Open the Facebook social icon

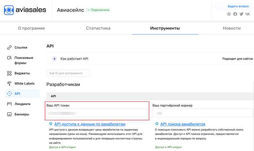pos(235,14)
